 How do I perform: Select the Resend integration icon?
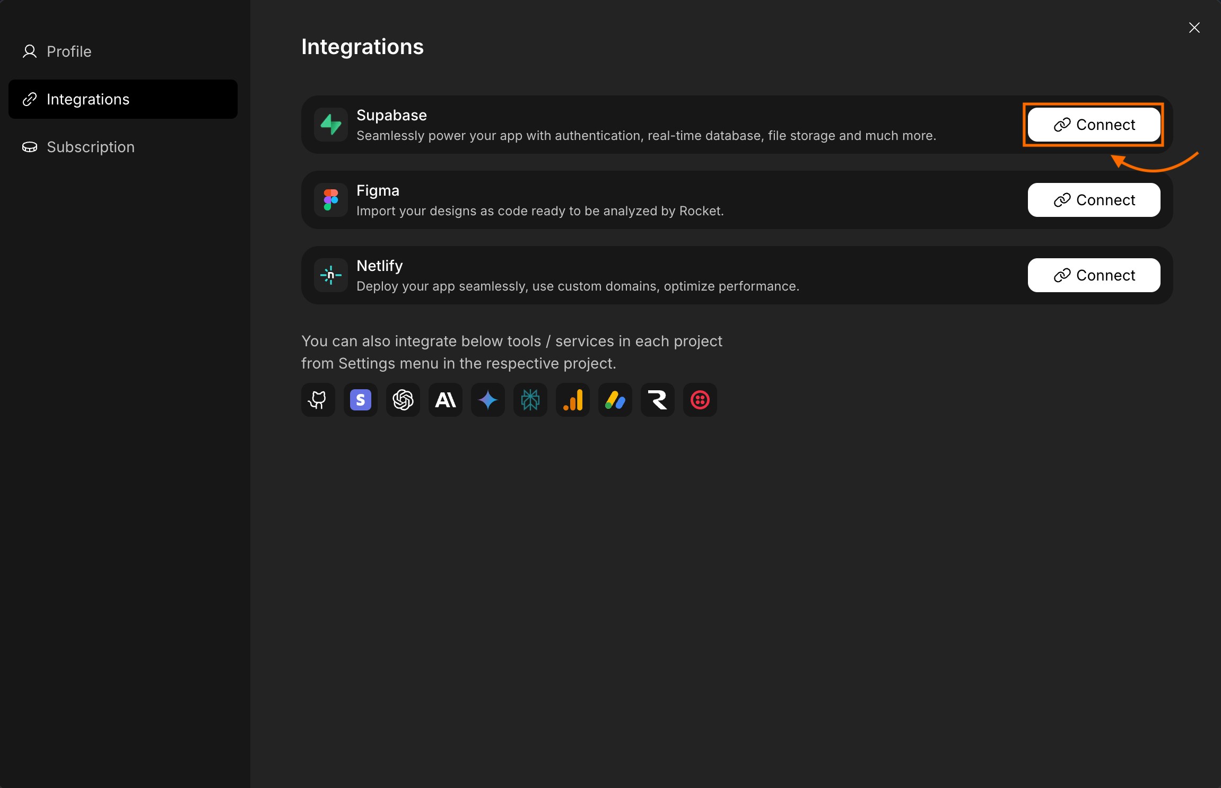657,400
